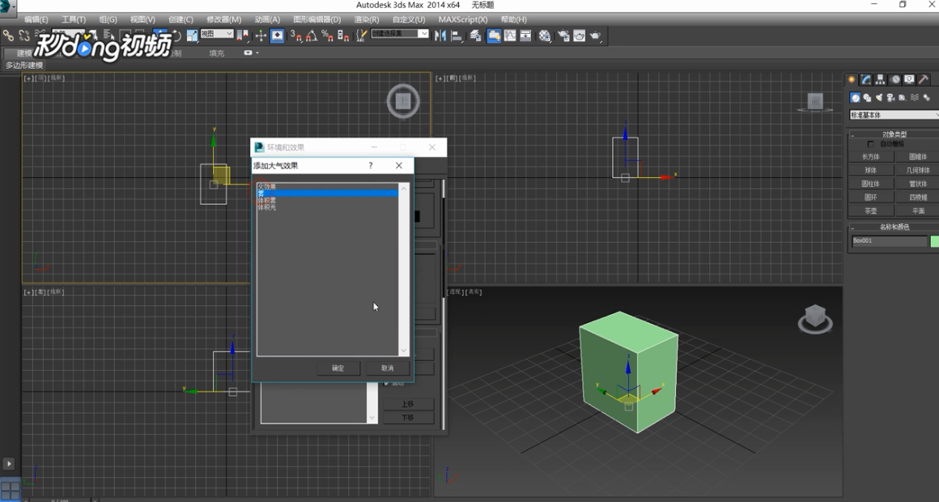Open the Utilities hammer panel
939x502 pixels.
point(924,79)
